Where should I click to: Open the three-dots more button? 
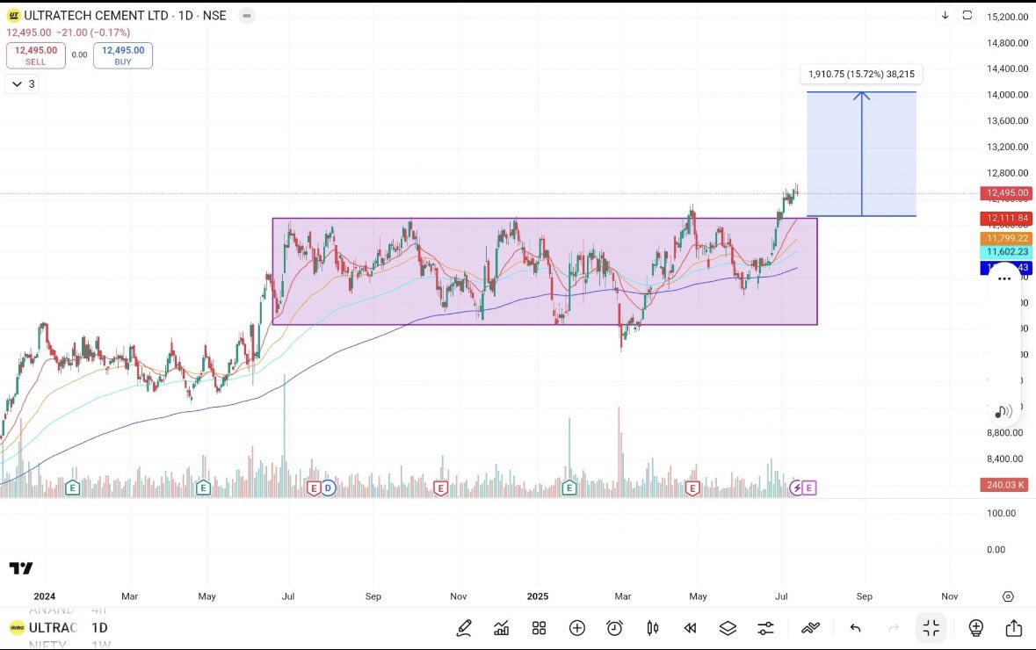(1004, 278)
